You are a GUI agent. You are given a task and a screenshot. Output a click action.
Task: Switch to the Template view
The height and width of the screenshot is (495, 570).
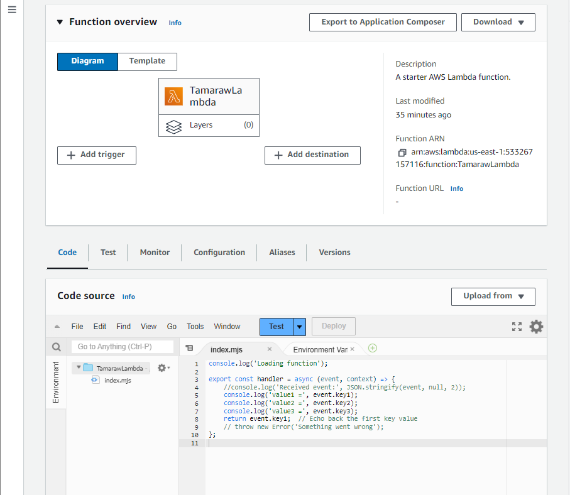(147, 62)
